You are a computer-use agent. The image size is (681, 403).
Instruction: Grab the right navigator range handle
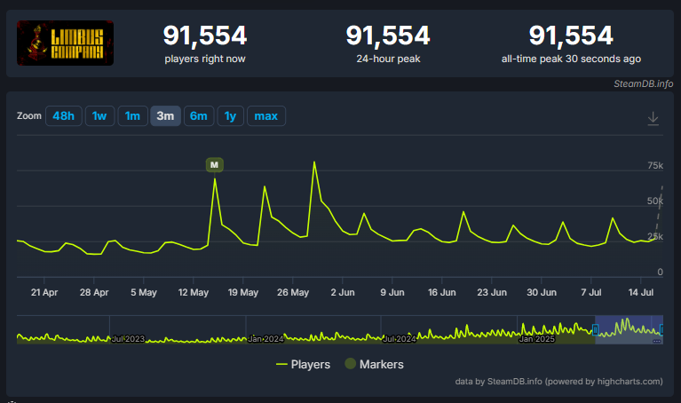click(661, 330)
